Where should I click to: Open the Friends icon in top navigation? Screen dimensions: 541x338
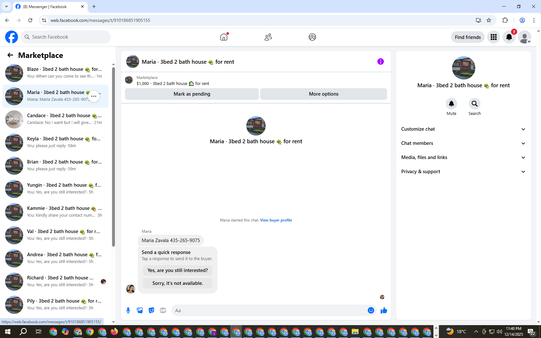point(268,37)
